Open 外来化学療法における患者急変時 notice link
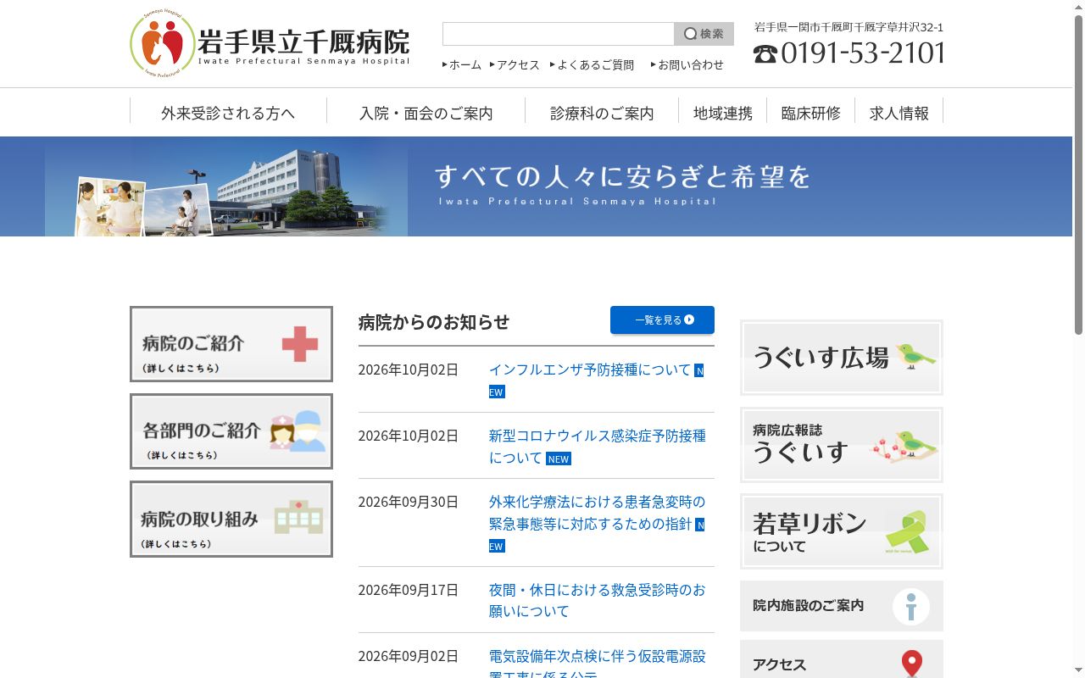The height and width of the screenshot is (678, 1085). coord(597,513)
